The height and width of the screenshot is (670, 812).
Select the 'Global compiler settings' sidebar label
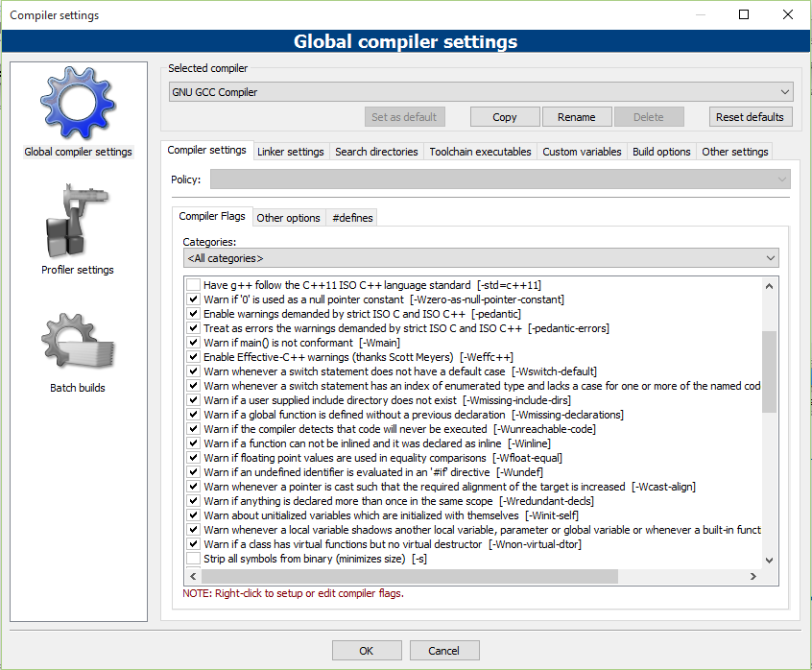click(x=78, y=152)
